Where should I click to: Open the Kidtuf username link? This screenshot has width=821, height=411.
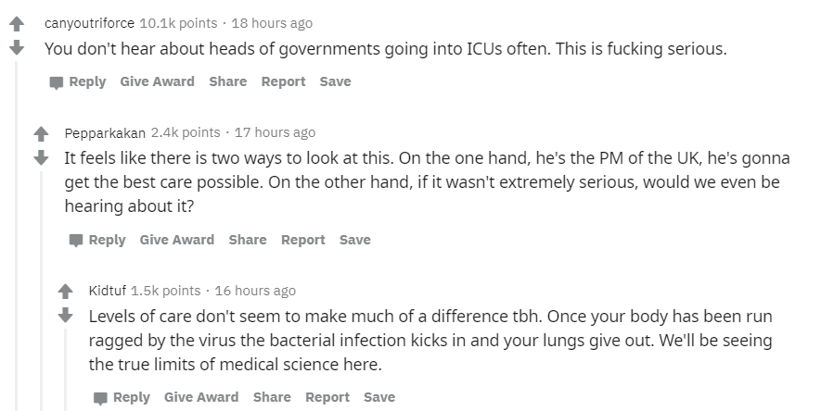click(x=108, y=291)
